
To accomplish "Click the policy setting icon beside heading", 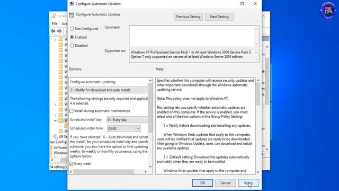I will click(x=72, y=15).
